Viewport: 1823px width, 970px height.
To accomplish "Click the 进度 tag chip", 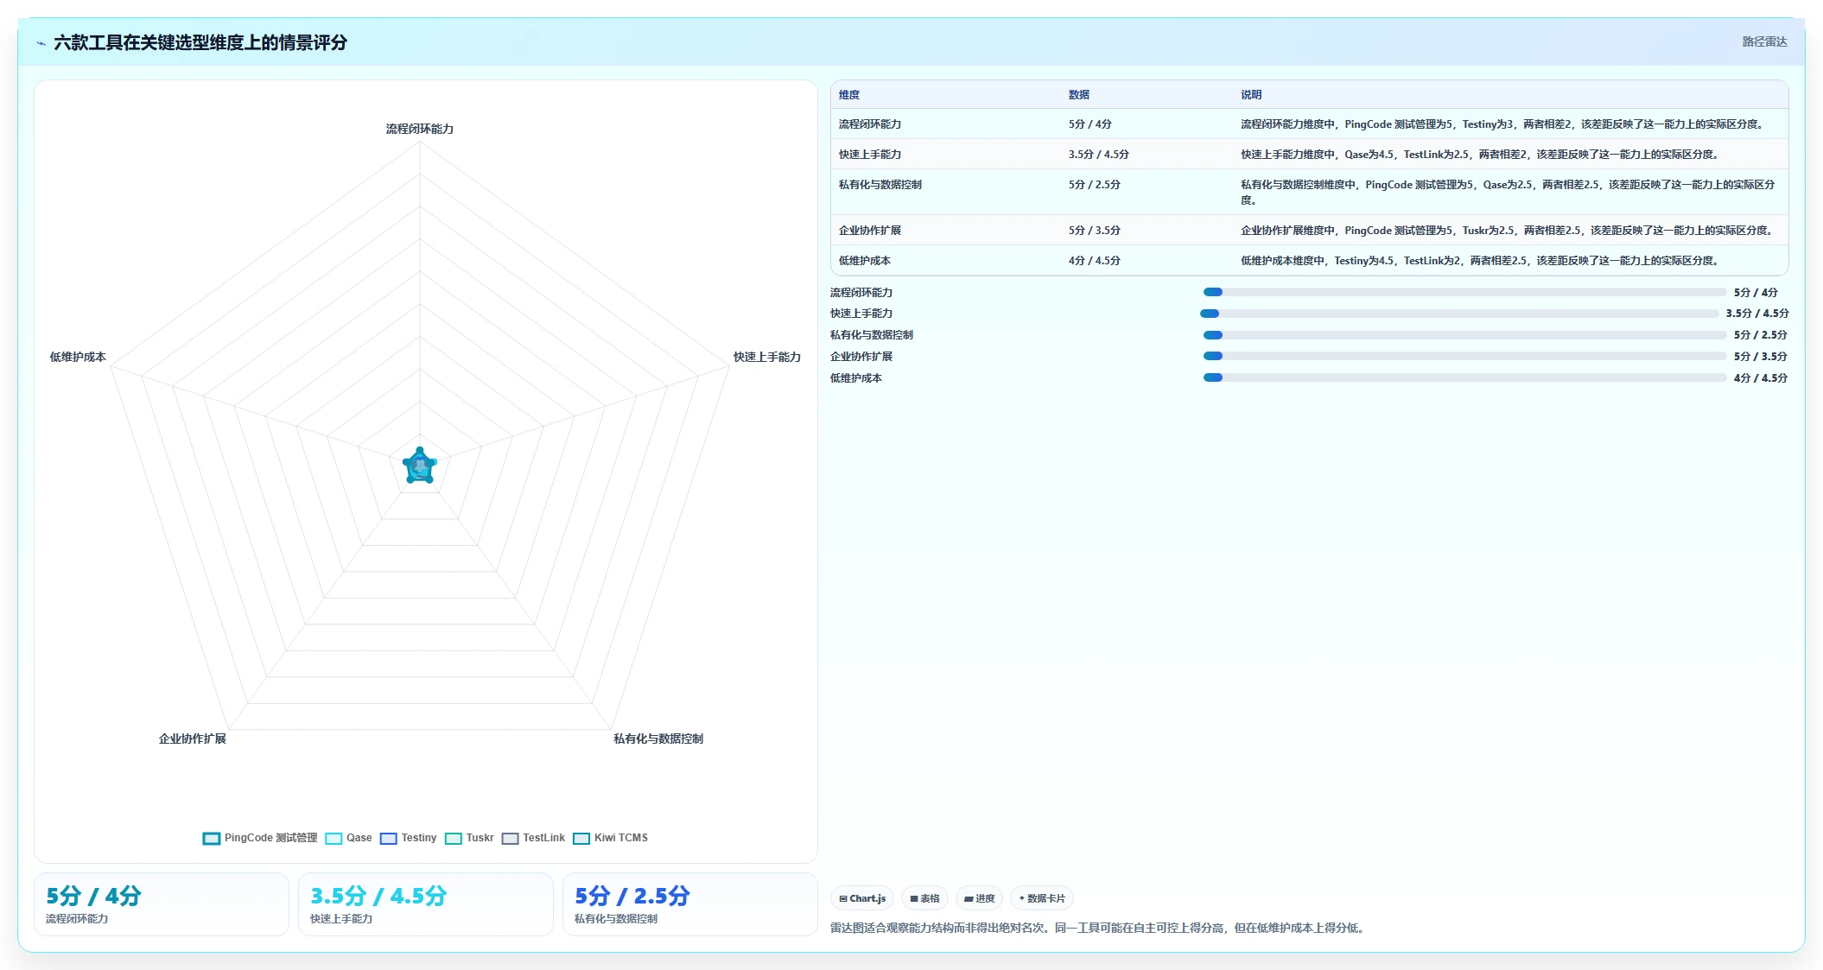I will tap(979, 898).
